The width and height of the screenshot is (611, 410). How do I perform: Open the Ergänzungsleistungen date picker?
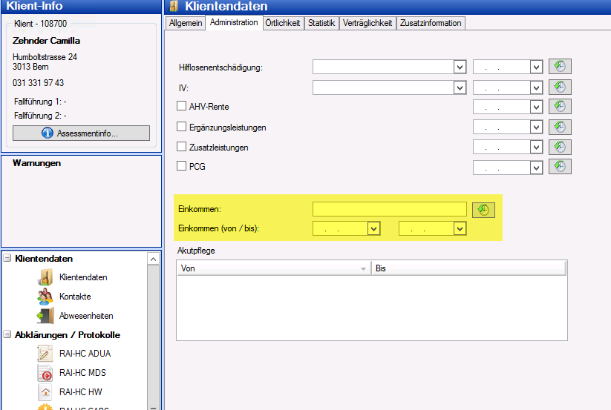(x=536, y=128)
